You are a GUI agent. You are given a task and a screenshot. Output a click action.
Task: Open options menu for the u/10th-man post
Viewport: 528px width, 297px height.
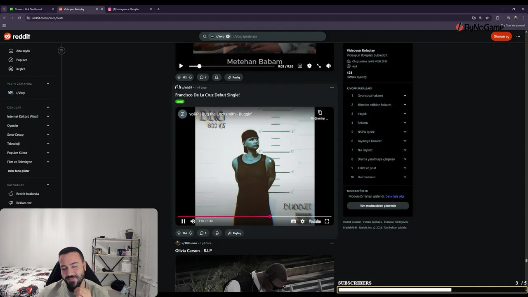pyautogui.click(x=332, y=243)
